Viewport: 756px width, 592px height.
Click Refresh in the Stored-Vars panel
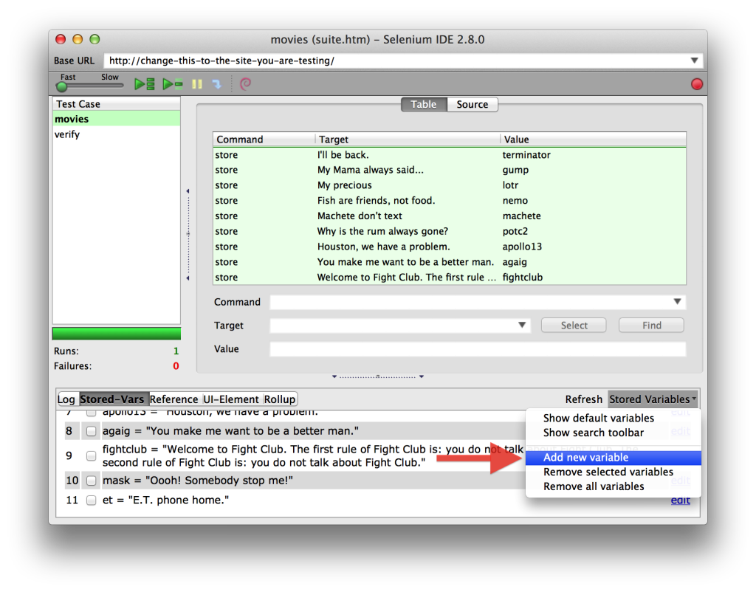click(584, 399)
